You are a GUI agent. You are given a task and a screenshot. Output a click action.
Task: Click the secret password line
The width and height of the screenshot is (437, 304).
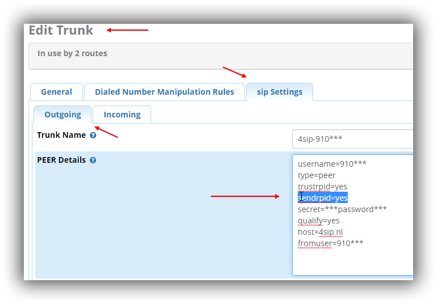click(x=342, y=209)
